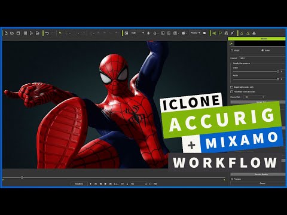
Task: Step back one frame
Action: [100, 184]
